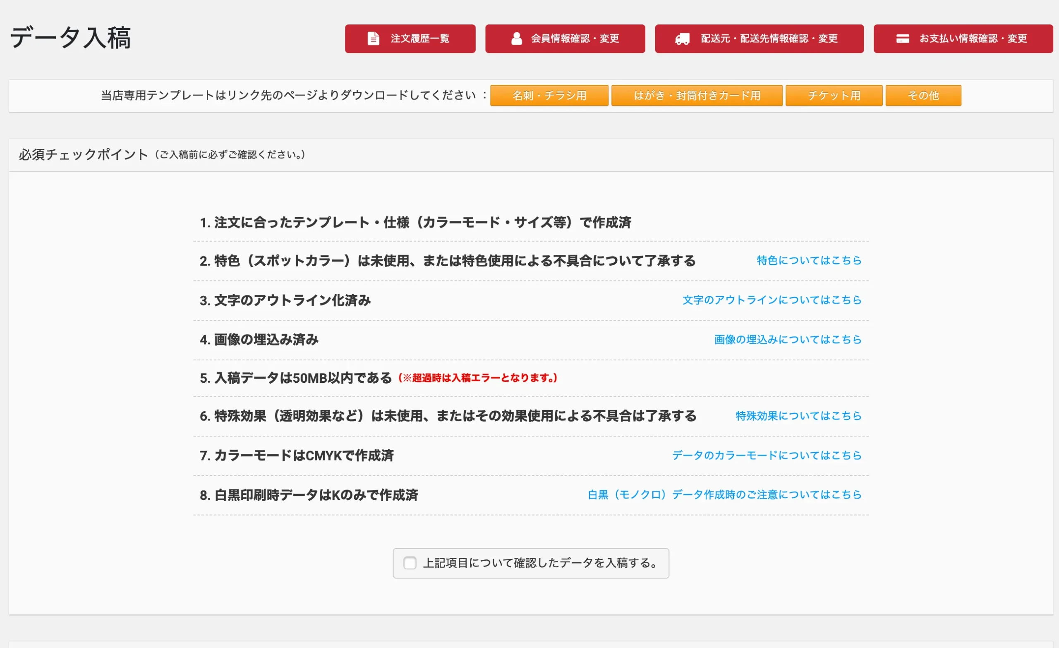Screen dimensions: 1059x648
Task: Click the person icon on 会員情報確認・変更
Action: coord(516,38)
